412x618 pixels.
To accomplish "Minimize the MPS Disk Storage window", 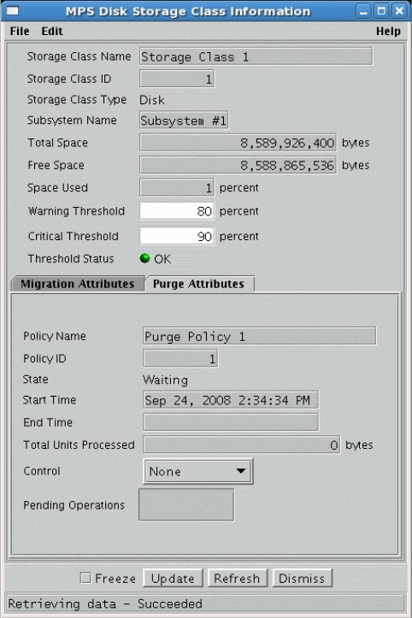I will (363, 11).
